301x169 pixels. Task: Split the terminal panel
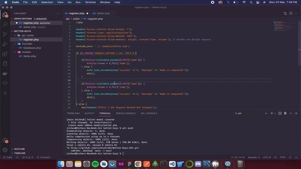[x=280, y=113]
